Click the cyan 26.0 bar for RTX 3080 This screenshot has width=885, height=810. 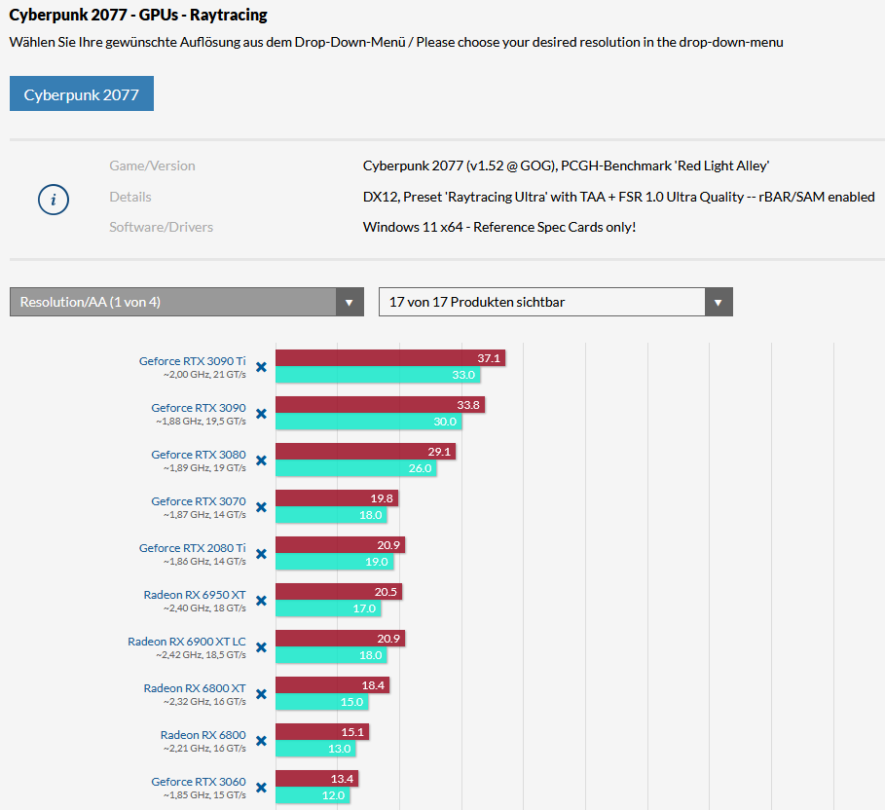[x=356, y=468]
